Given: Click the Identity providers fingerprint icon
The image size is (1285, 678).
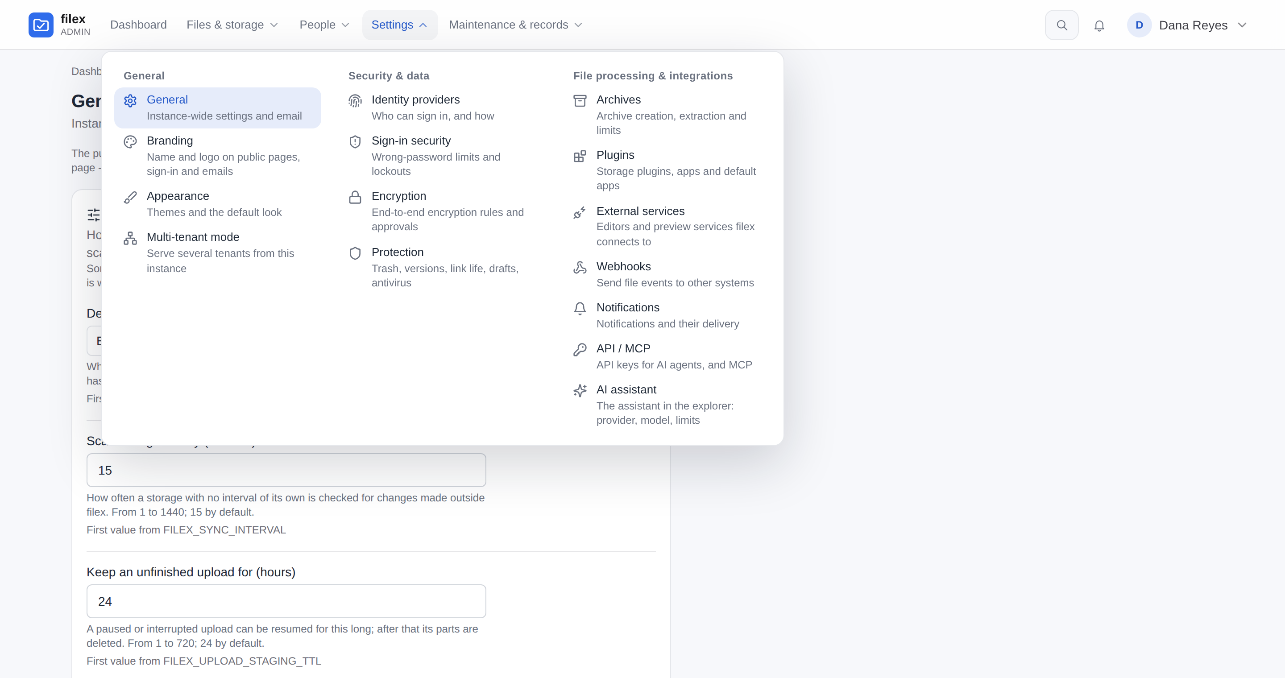Looking at the screenshot, I should point(355,101).
